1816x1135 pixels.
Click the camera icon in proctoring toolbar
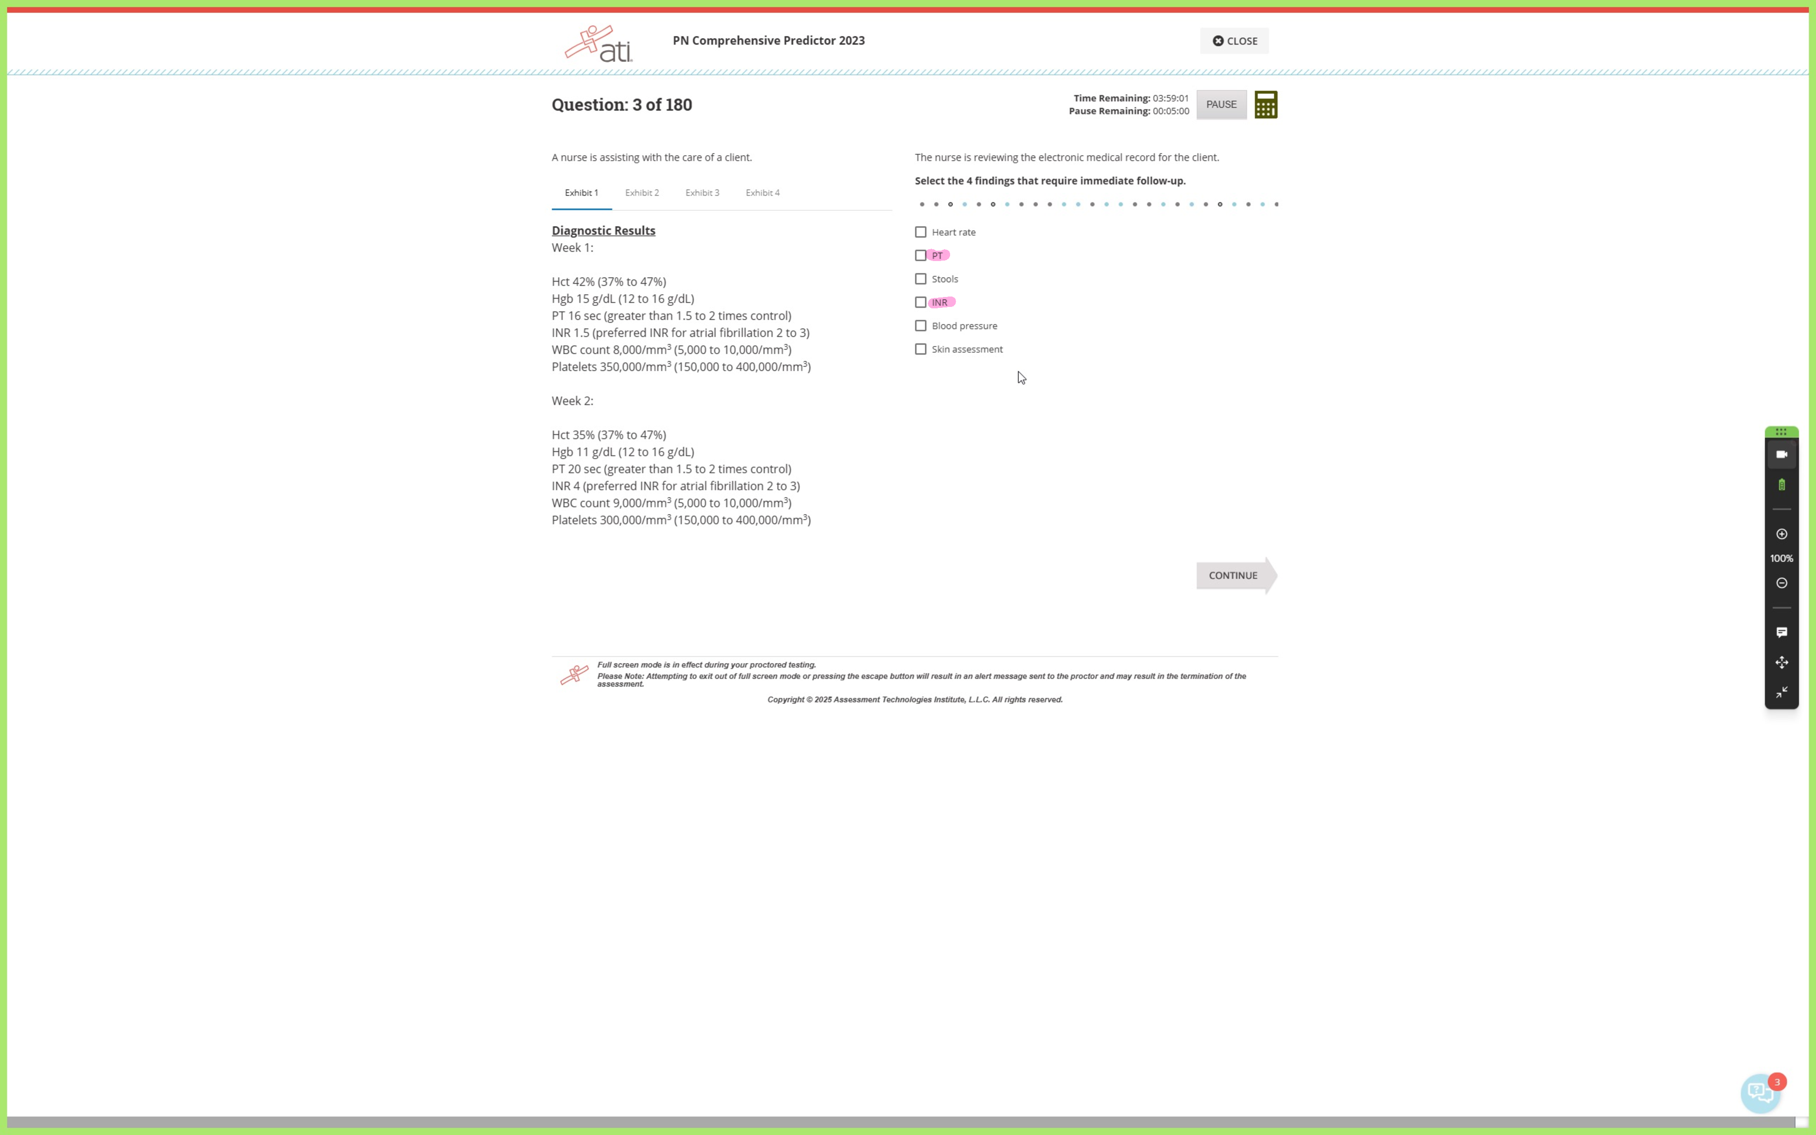[1781, 455]
